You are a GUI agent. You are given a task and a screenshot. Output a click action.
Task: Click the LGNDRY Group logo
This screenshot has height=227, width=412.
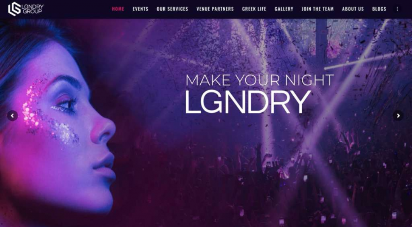[x=26, y=9]
